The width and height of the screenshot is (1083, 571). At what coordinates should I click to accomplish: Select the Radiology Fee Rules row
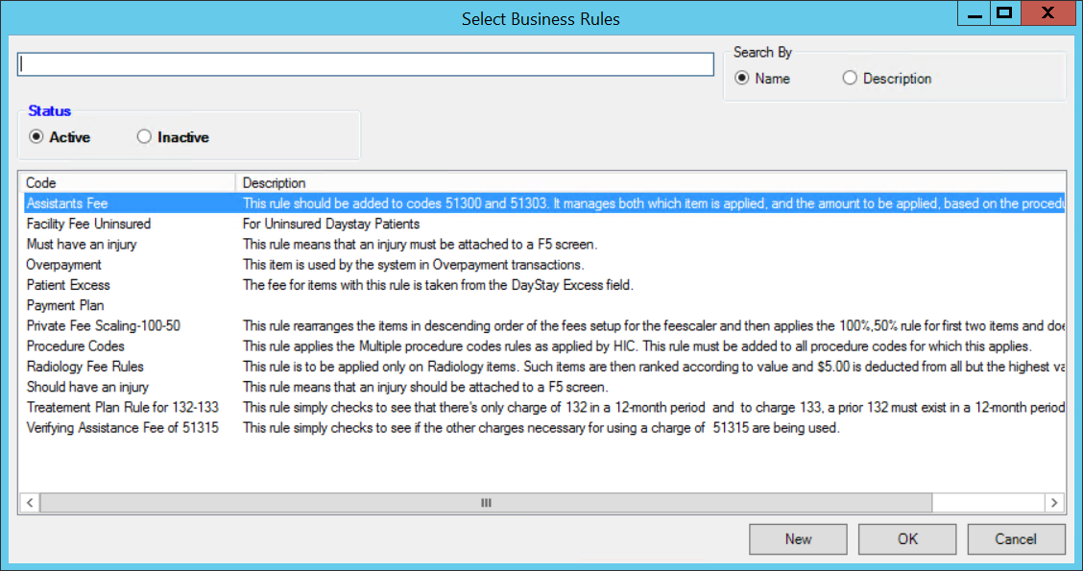(544, 366)
